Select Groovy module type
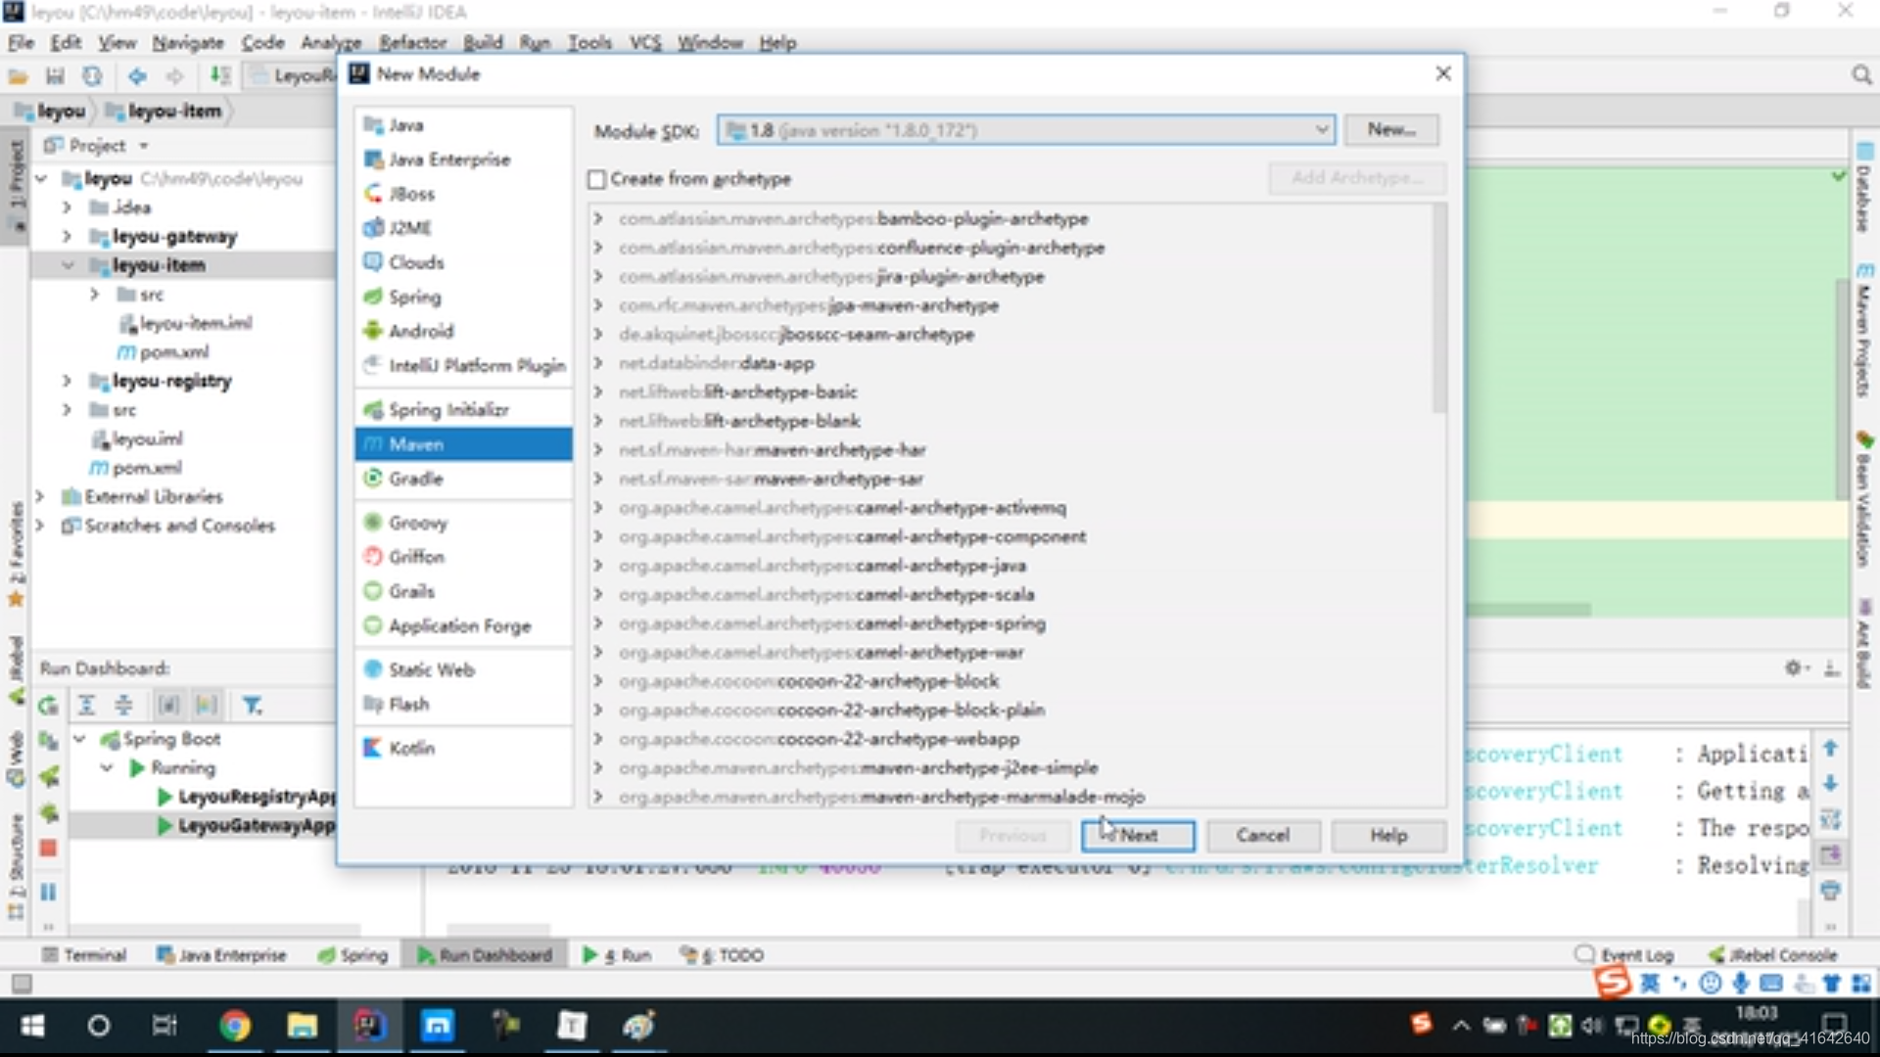Image resolution: width=1880 pixels, height=1057 pixels. [462, 523]
